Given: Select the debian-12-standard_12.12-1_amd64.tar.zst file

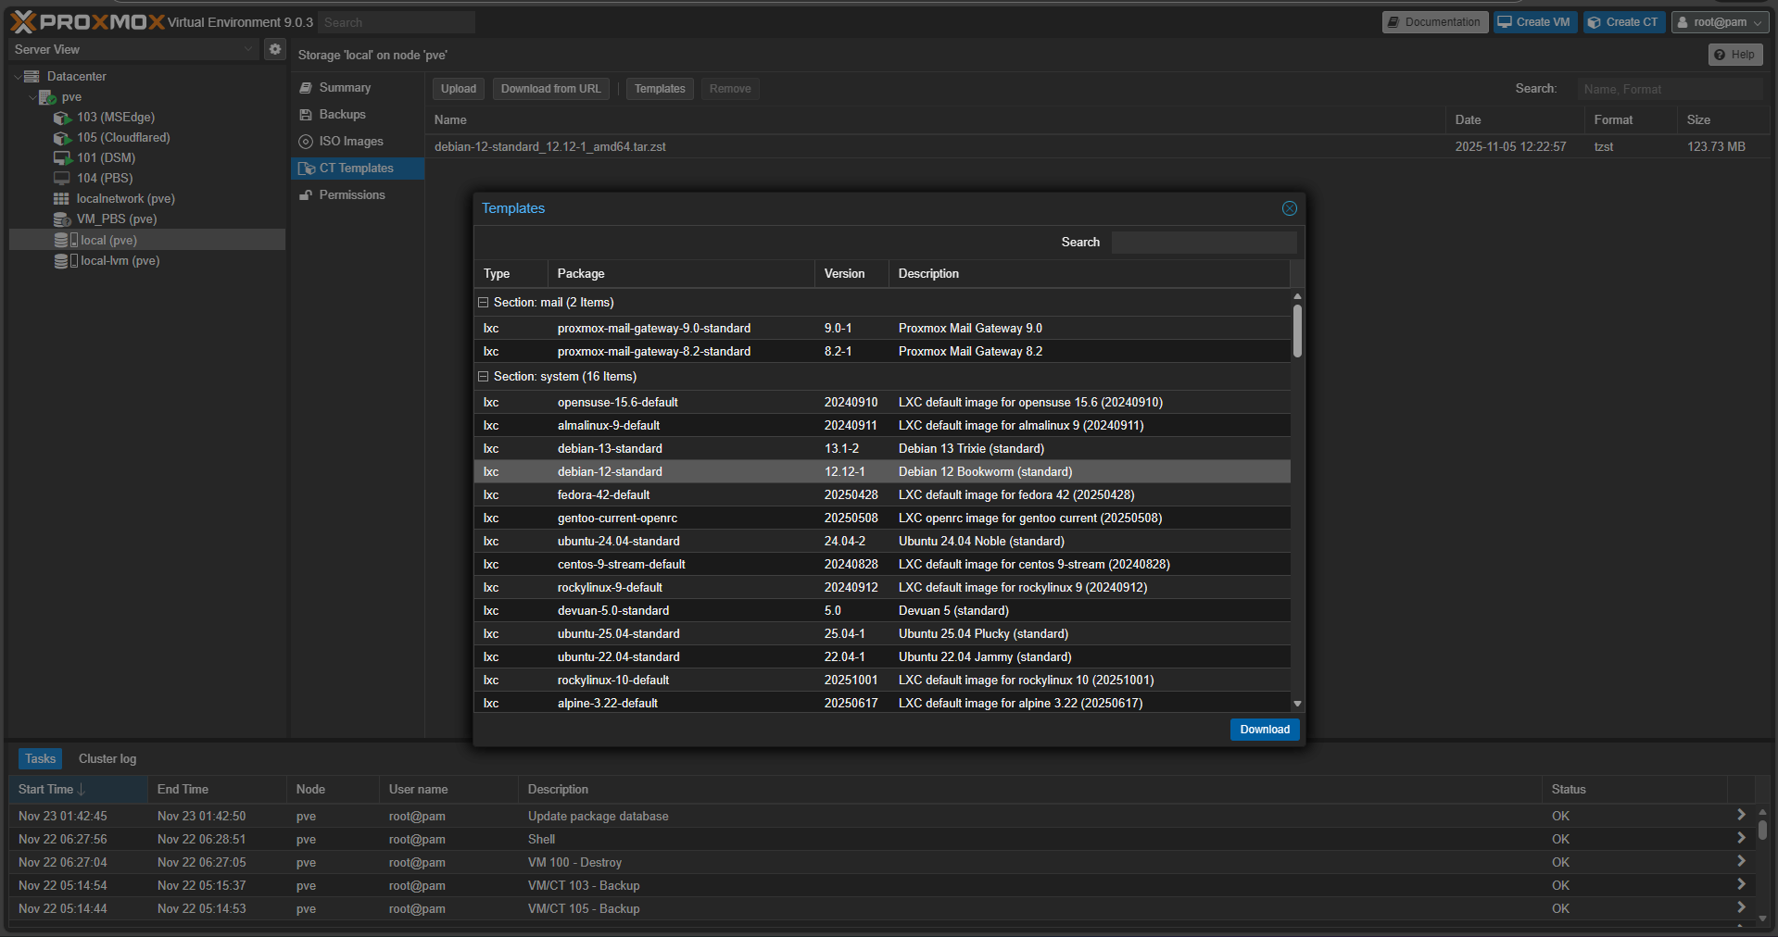Looking at the screenshot, I should click(1096, 147).
